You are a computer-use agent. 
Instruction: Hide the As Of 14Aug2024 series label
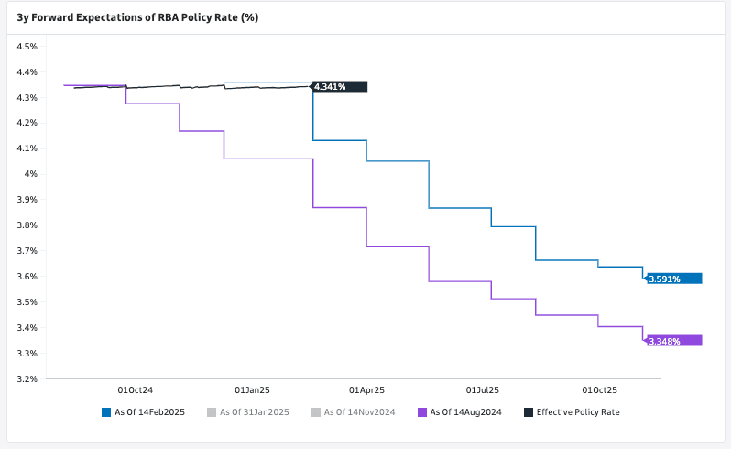click(464, 412)
